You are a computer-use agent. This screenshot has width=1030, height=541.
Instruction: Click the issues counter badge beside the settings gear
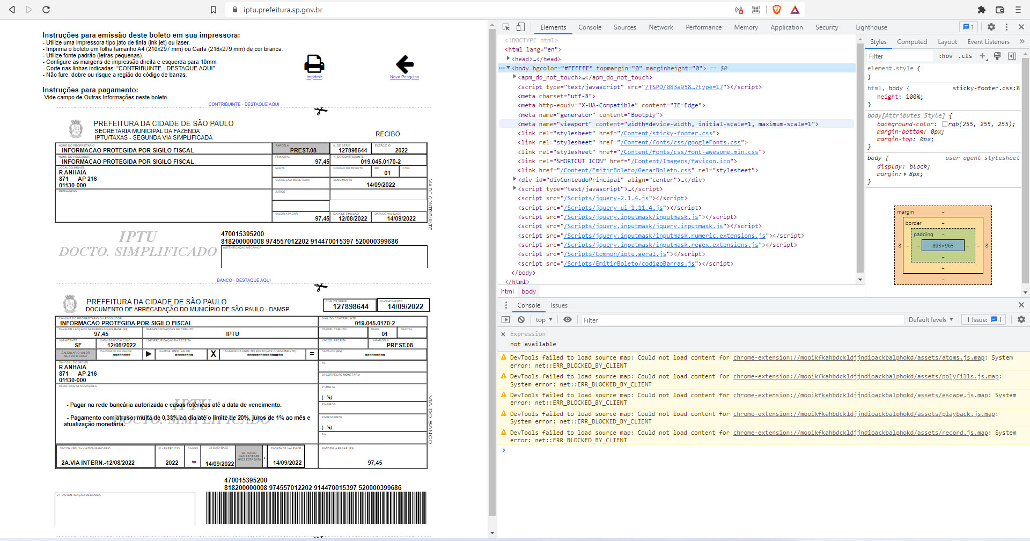968,27
